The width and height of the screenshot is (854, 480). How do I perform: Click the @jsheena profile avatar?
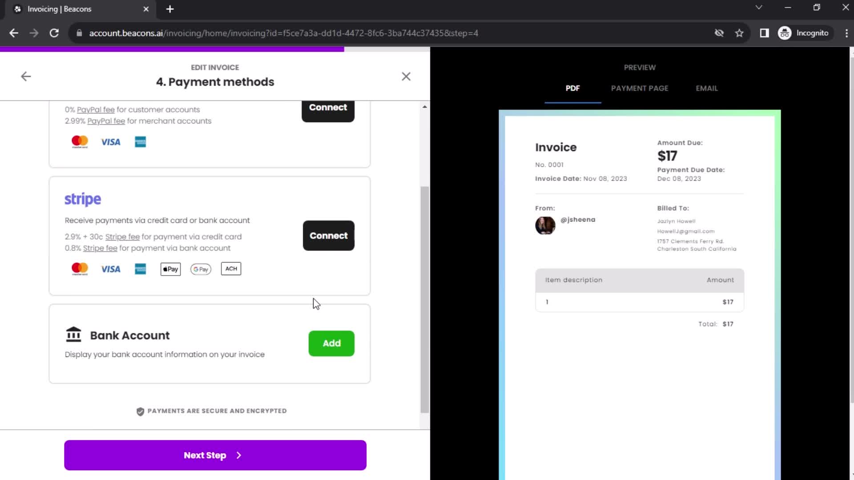tap(544, 224)
